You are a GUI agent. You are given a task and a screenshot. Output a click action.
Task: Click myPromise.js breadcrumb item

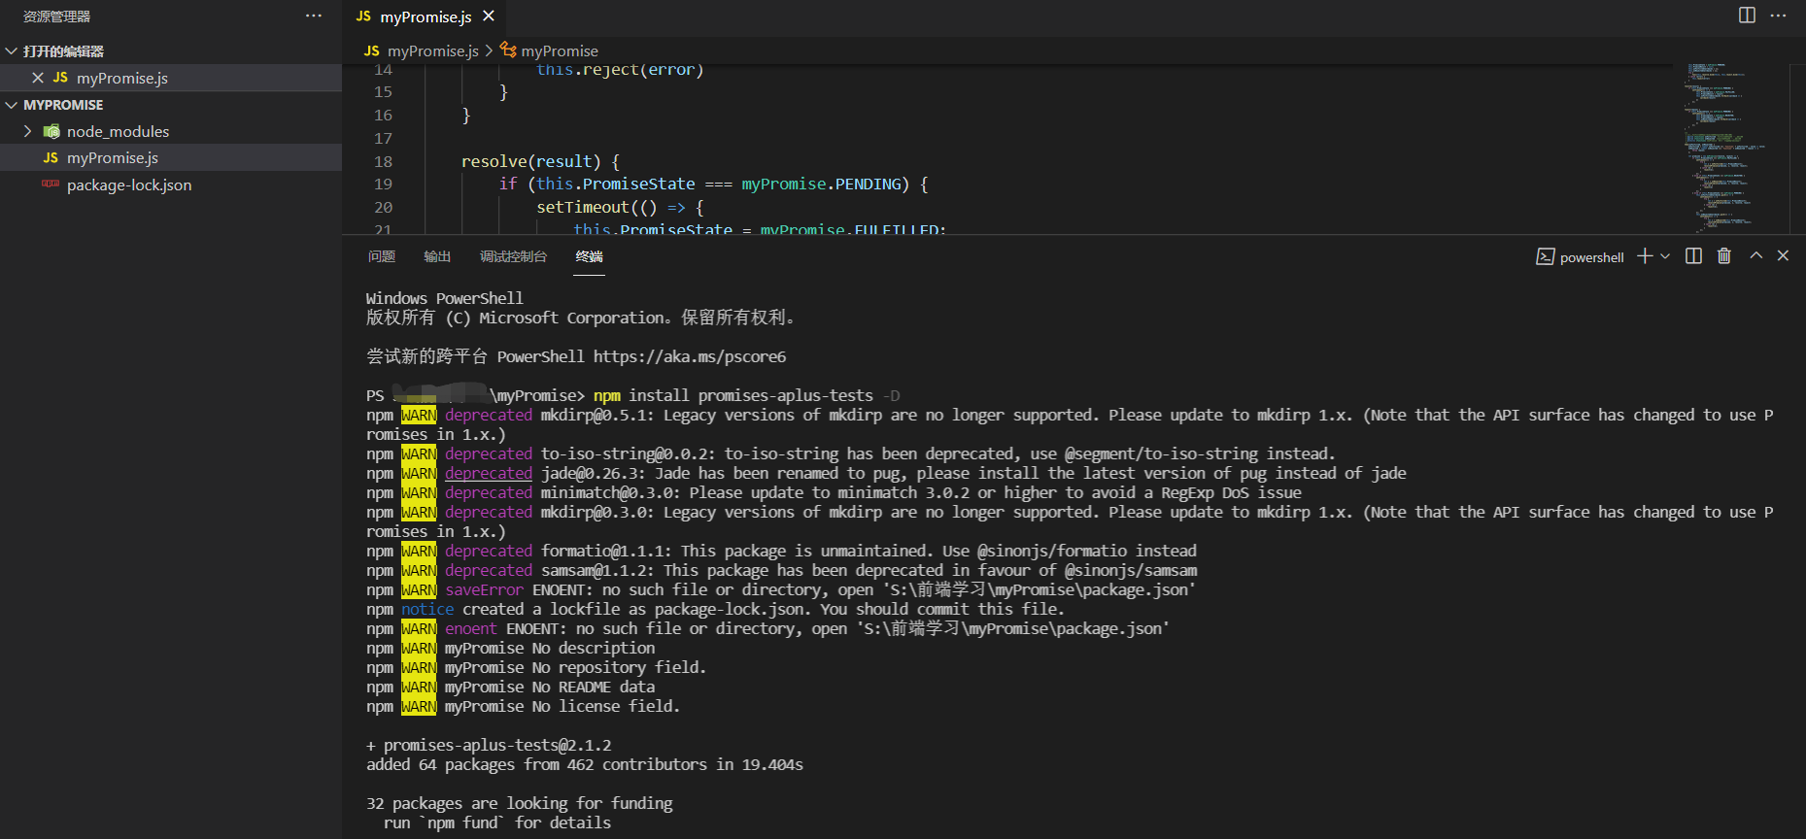[x=432, y=50]
